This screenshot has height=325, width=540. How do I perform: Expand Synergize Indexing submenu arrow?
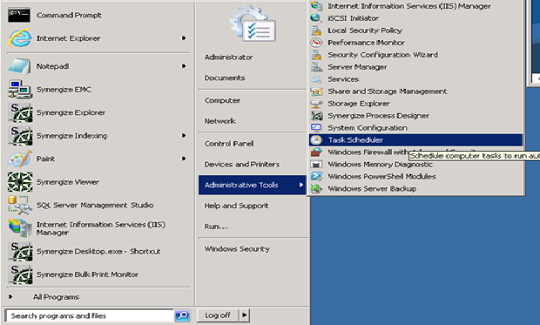(184, 135)
